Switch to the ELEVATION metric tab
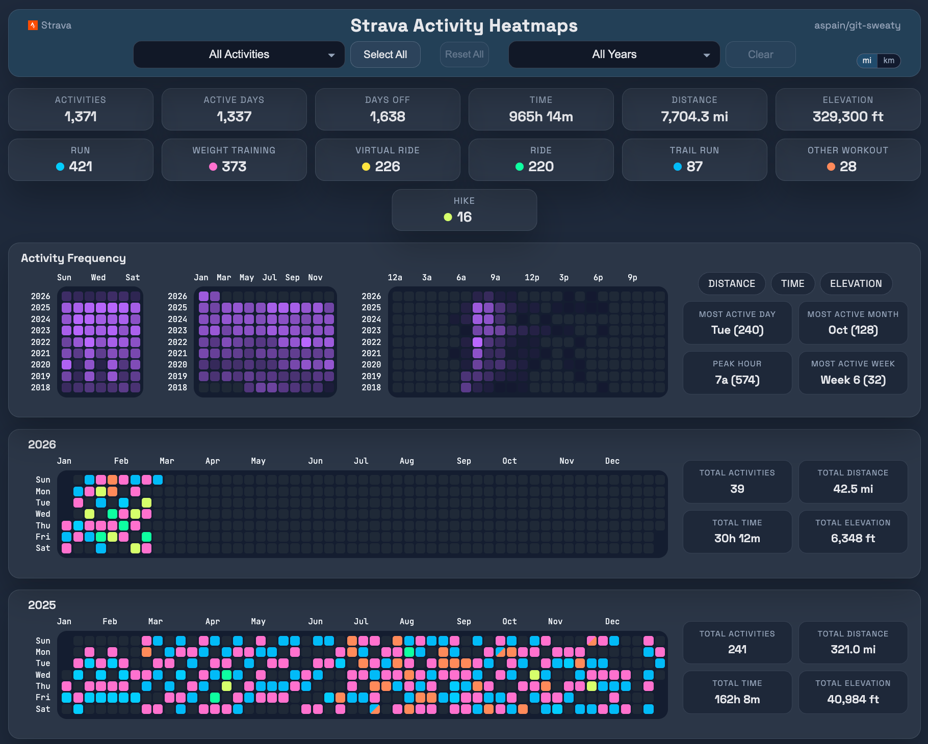928x744 pixels. click(856, 284)
